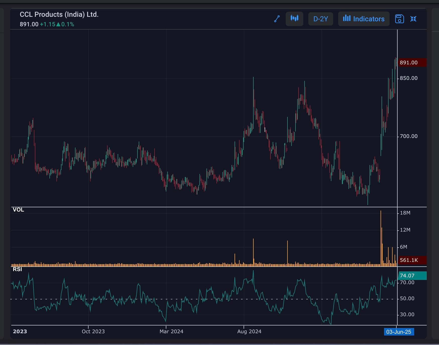Click the 12M volume axis label
The image size is (439, 345).
405,230
